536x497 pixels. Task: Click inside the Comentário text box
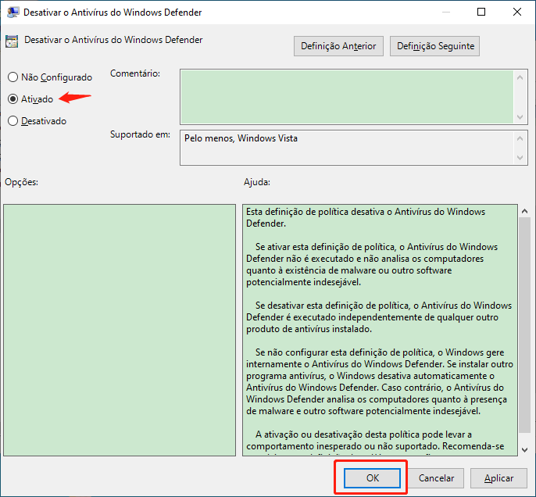pyautogui.click(x=347, y=97)
